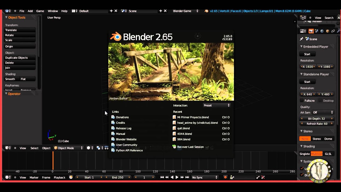Select the Stereo mode option
Image resolution: width=341 pixels, height=192 pixels.
(x=317, y=139)
